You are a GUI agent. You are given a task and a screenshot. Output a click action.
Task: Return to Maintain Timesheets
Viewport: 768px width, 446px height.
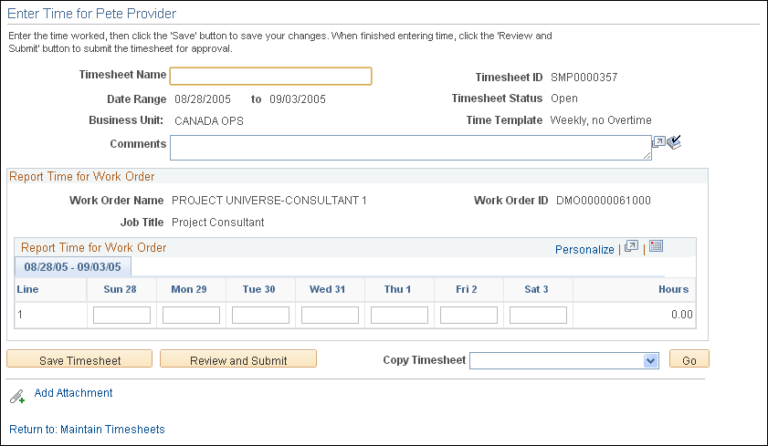(87, 430)
